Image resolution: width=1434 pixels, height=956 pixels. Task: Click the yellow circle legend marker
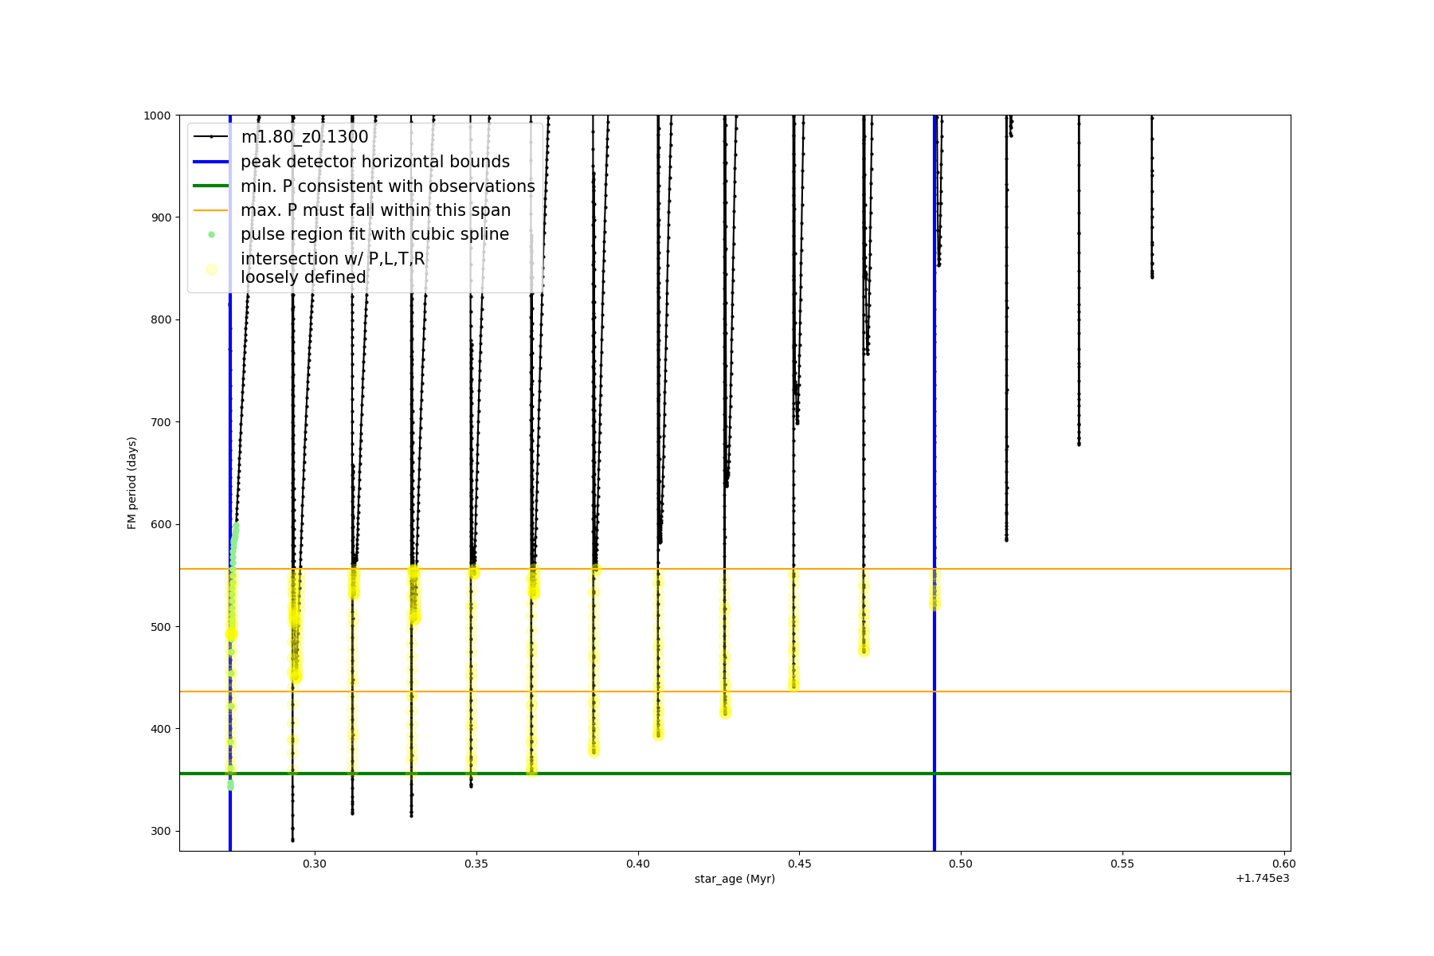coord(211,269)
